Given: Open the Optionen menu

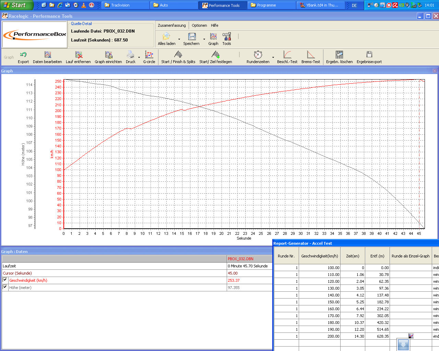Looking at the screenshot, I should coord(199,25).
